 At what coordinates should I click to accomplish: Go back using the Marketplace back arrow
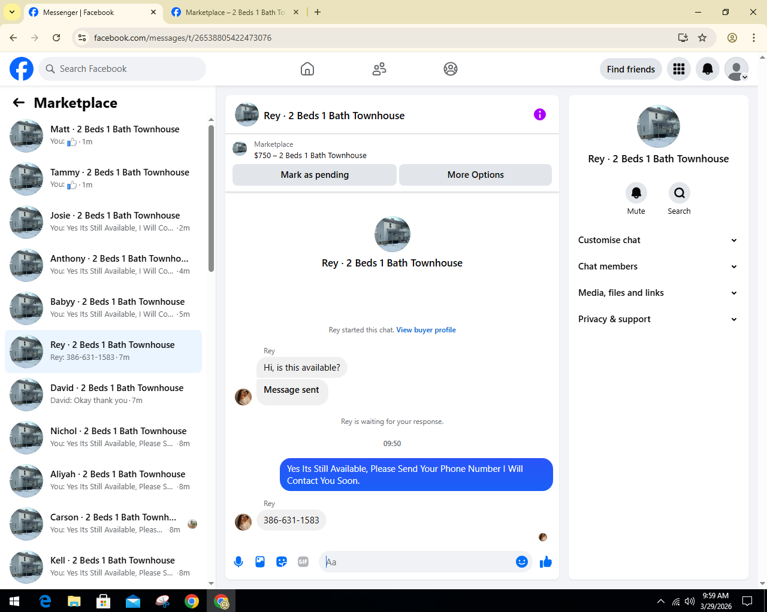19,102
